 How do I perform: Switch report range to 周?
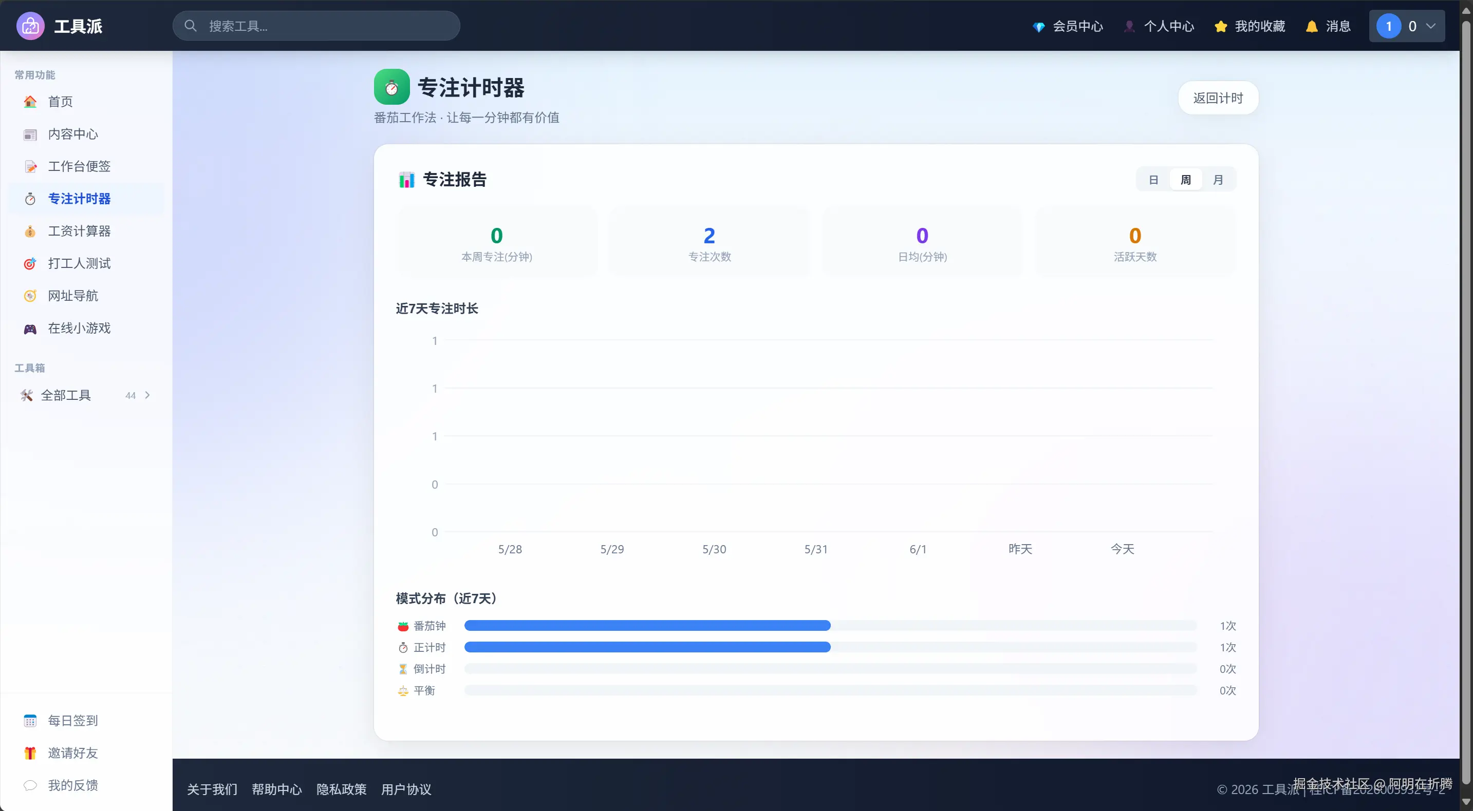[1186, 180]
